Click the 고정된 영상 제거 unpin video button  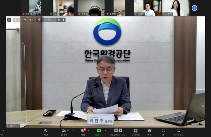pos(24,20)
